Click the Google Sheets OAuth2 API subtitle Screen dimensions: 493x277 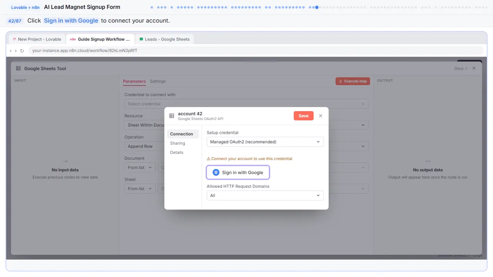[x=201, y=119]
